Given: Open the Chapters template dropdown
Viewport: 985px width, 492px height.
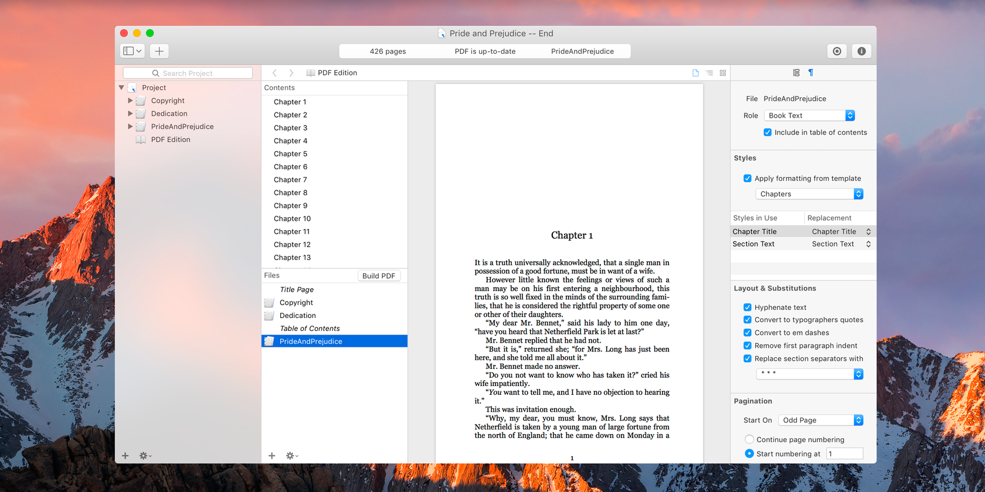Looking at the screenshot, I should click(809, 194).
